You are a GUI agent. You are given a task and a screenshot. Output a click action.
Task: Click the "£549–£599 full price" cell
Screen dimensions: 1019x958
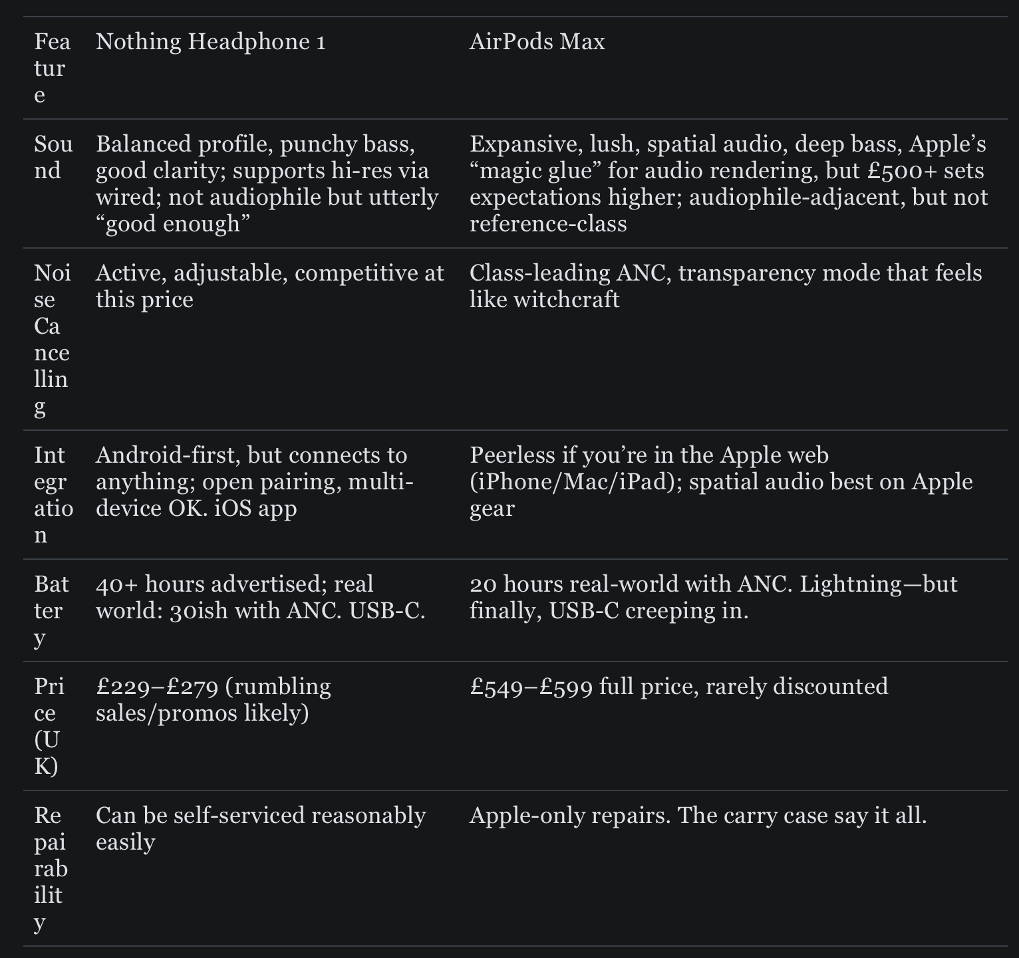678,686
